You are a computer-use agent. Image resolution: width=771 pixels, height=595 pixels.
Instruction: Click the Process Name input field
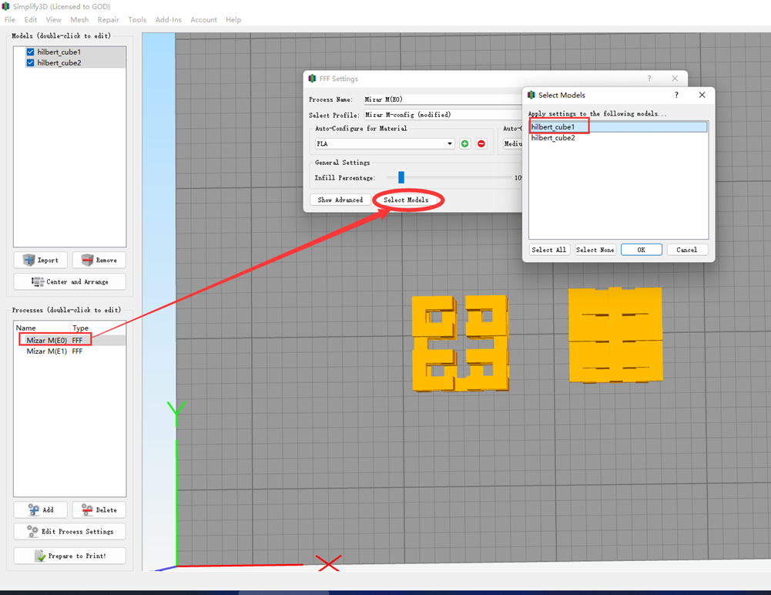click(443, 99)
